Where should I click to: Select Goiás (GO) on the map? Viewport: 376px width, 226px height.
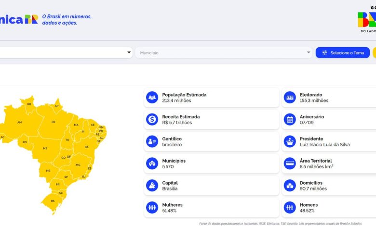tap(63, 158)
